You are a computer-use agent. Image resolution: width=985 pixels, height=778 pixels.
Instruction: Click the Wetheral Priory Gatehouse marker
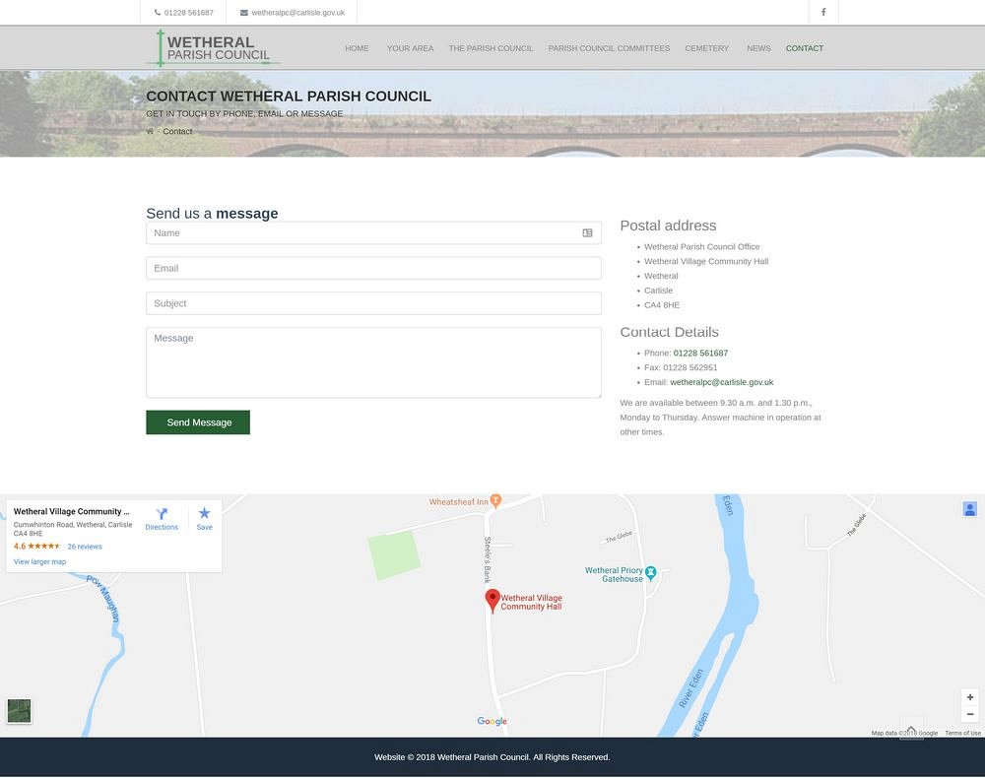[650, 572]
